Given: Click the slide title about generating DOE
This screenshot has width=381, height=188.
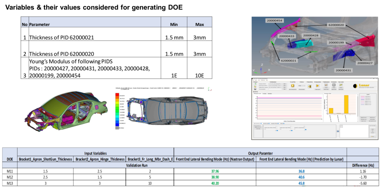Looking at the screenshot, I should click(94, 7).
